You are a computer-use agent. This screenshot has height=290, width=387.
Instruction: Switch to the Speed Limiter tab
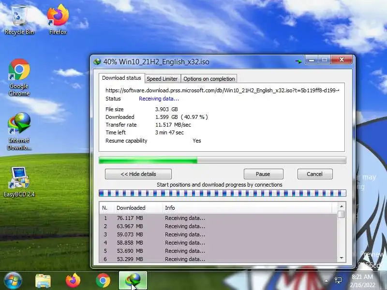162,79
